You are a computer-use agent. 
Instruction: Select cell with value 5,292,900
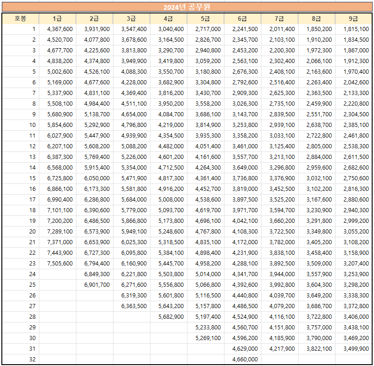click(94, 125)
